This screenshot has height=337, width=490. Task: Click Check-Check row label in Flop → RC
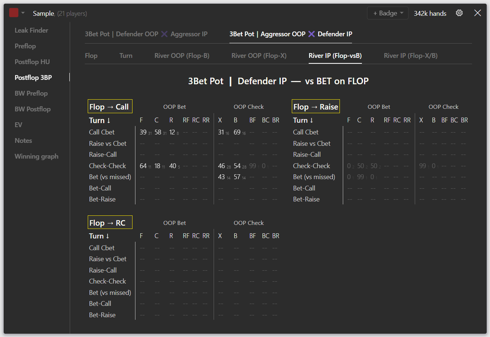pos(107,281)
